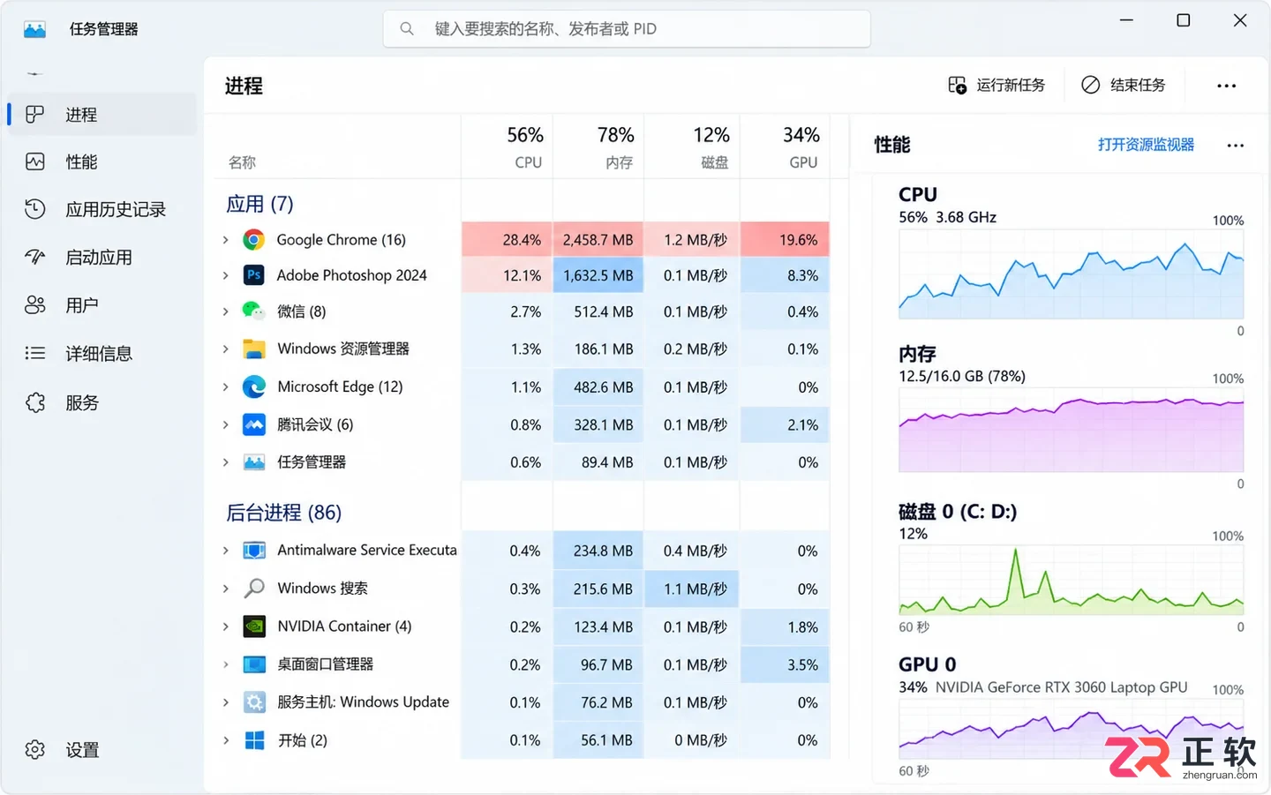Expand the Microsoft Edge (12) group

(226, 386)
